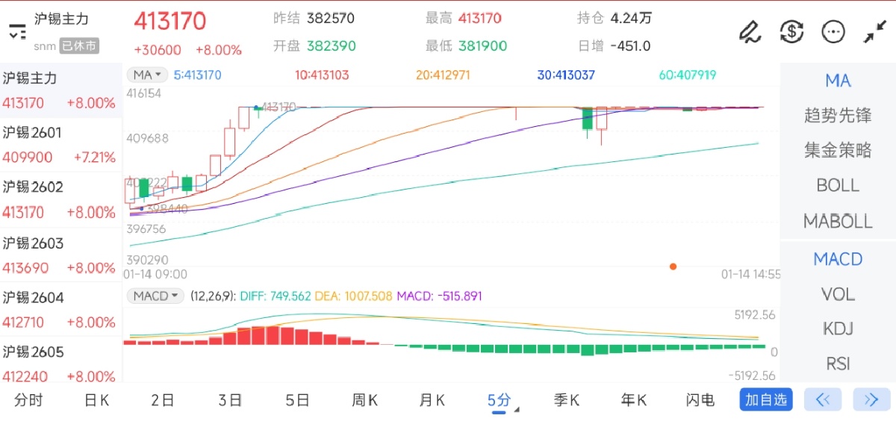
Task: Switch to the 周K tab
Action: [x=364, y=400]
